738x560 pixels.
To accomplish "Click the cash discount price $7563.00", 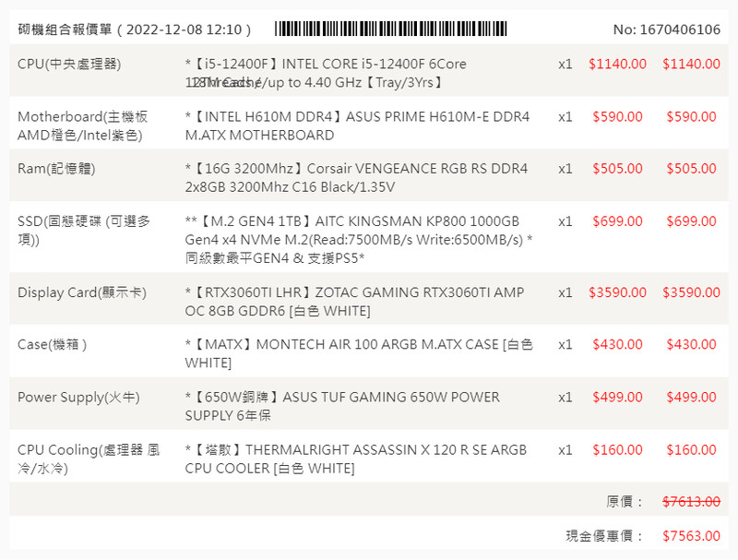I will click(691, 536).
